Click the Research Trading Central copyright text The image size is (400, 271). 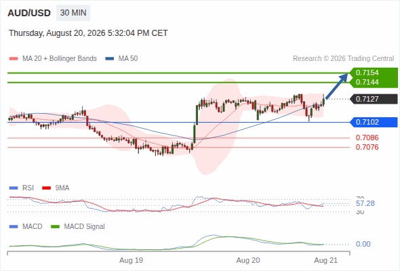[343, 59]
